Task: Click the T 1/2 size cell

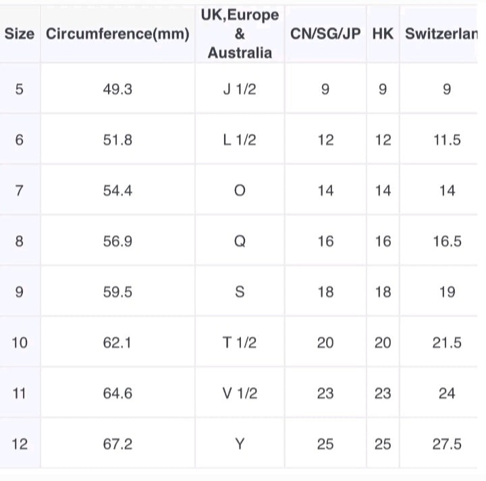Action: [240, 343]
